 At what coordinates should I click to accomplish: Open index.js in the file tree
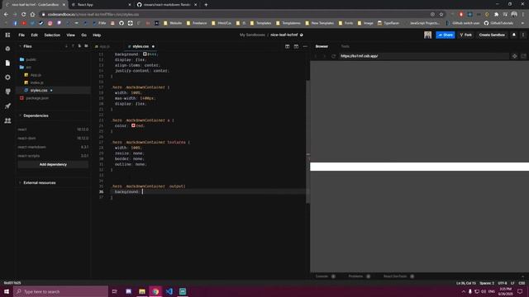[x=36, y=82]
